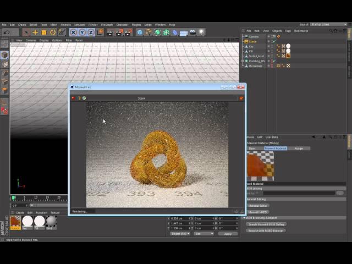The image size is (352, 264).
Task: Select the Rotate tool circular icon
Action: click(53, 32)
